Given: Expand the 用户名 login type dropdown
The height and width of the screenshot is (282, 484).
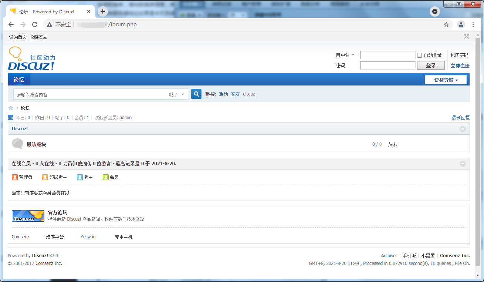Looking at the screenshot, I should click(345, 55).
